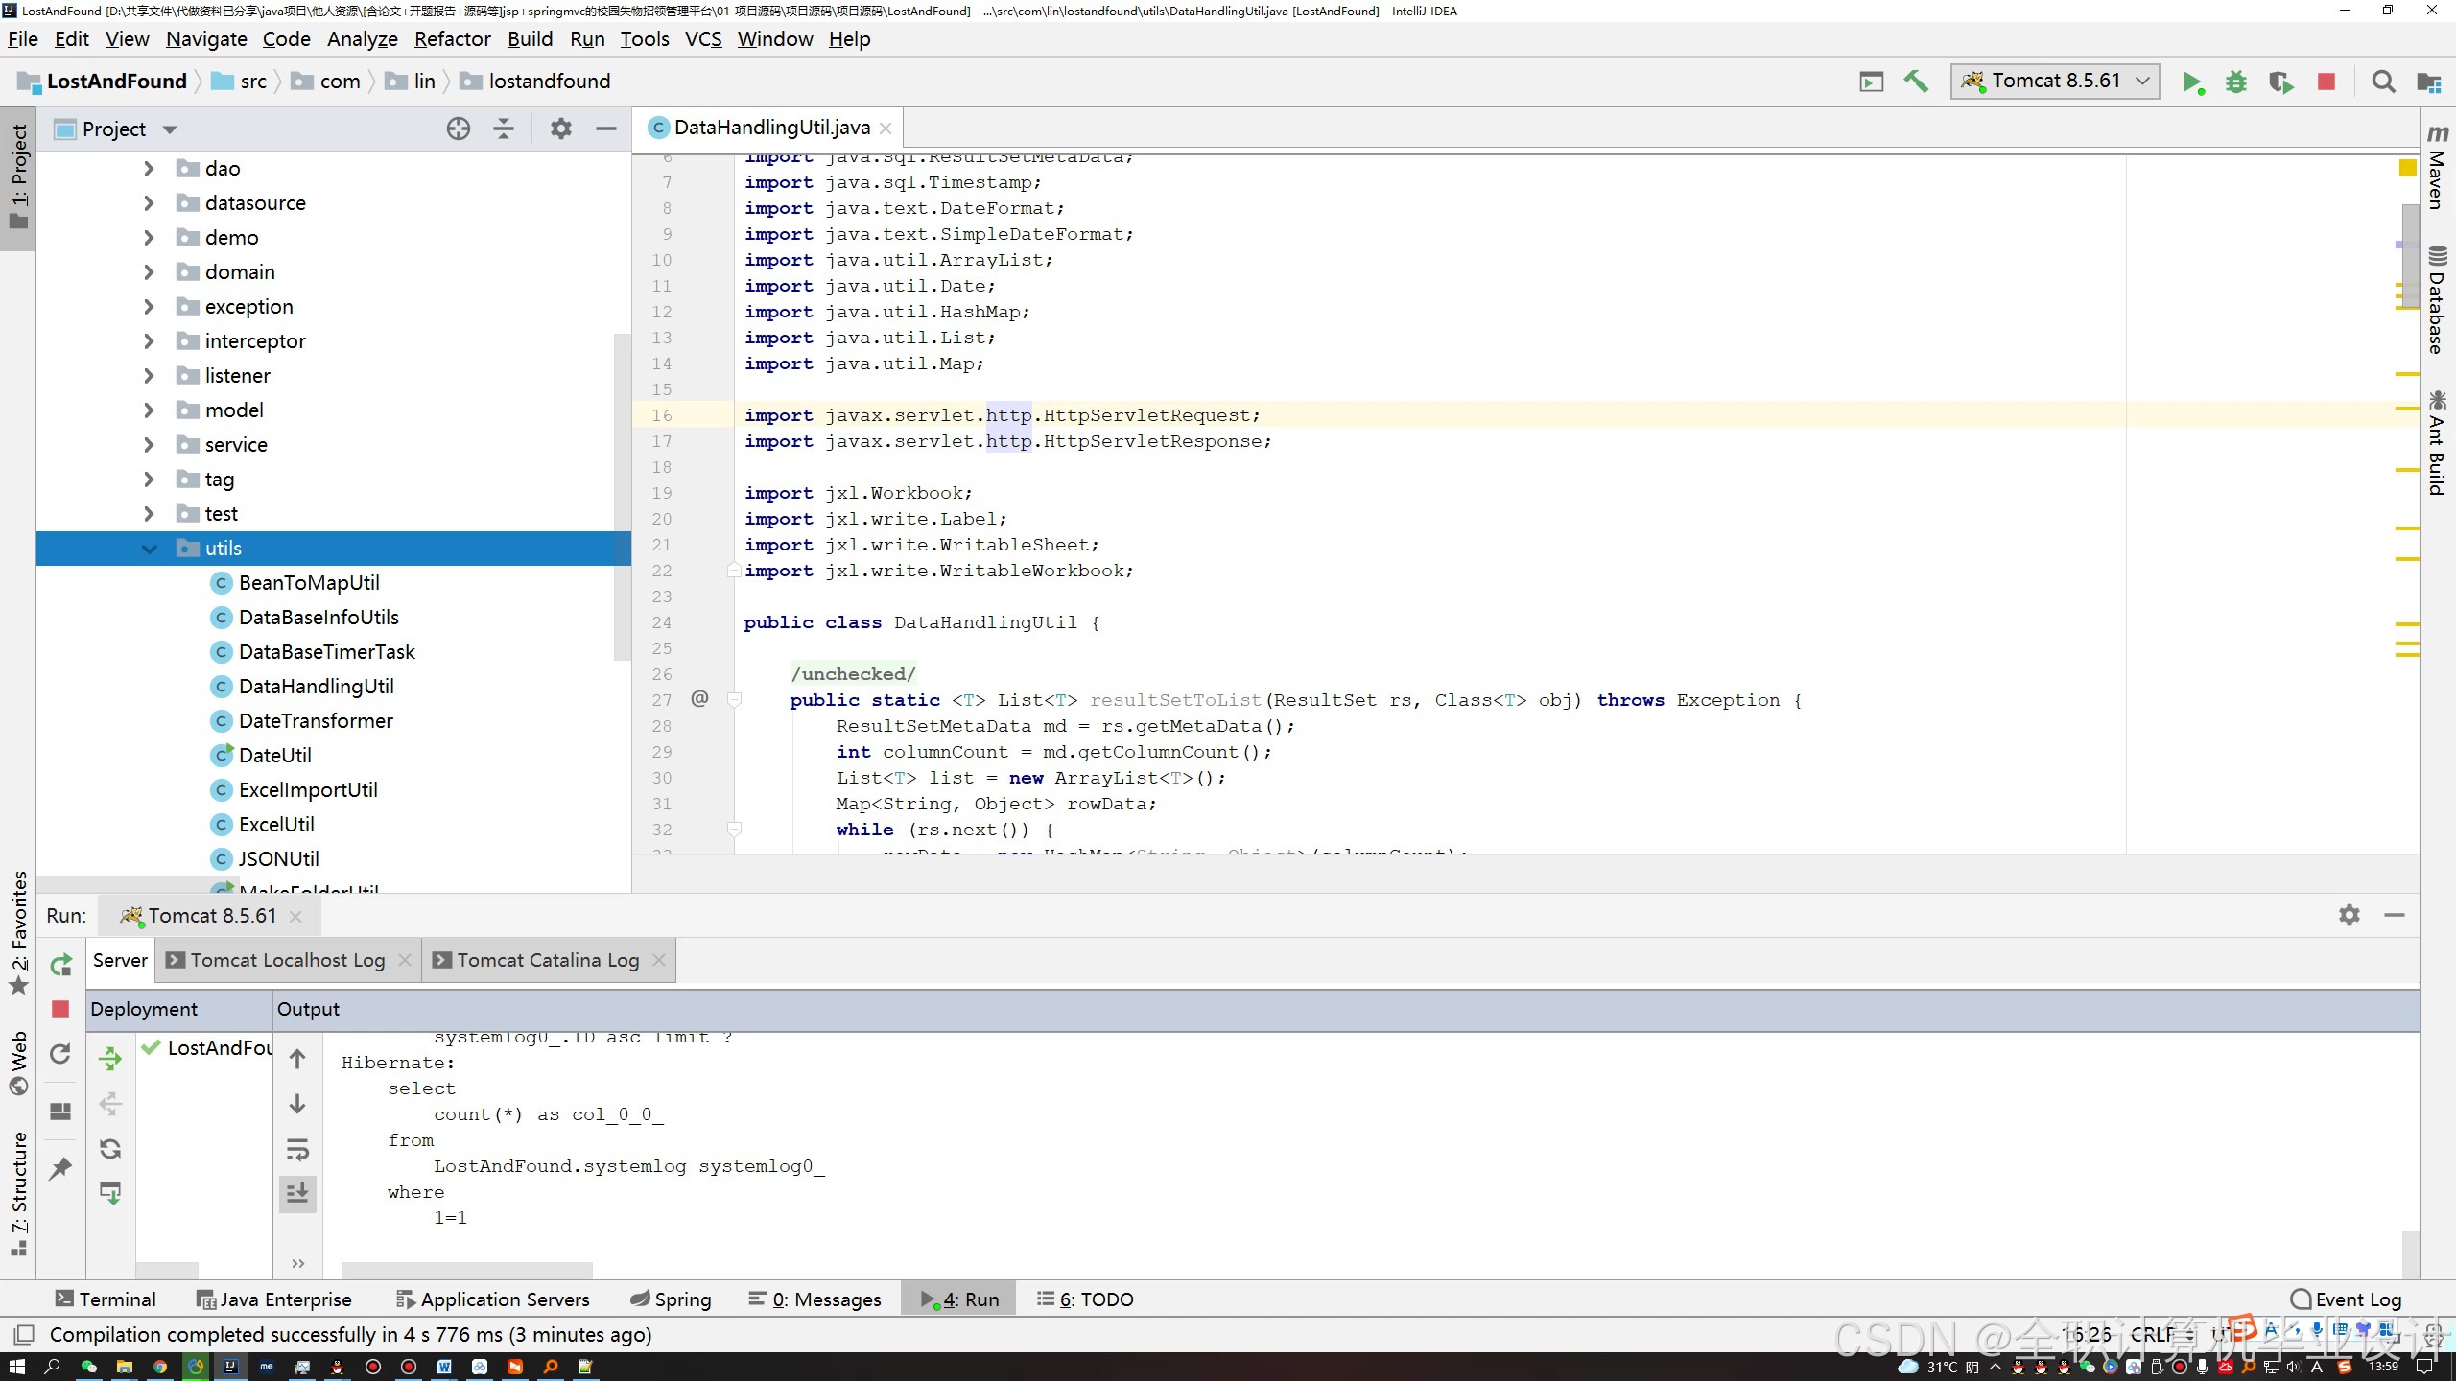
Task: Toggle soft-wrap in the console output
Action: point(298,1149)
